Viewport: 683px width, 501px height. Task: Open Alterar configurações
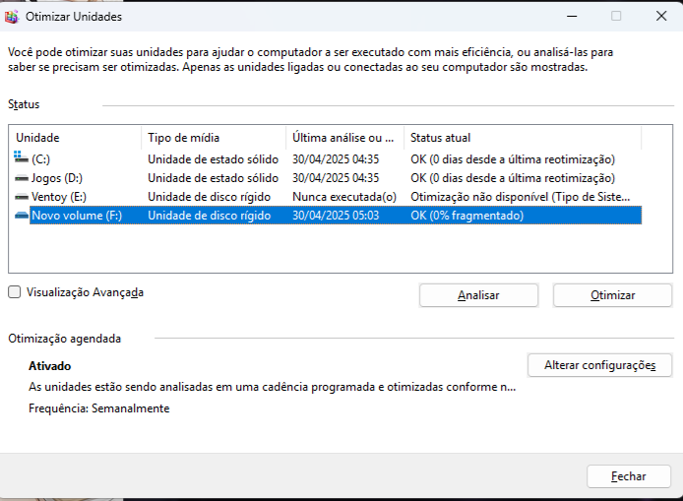[x=599, y=365]
